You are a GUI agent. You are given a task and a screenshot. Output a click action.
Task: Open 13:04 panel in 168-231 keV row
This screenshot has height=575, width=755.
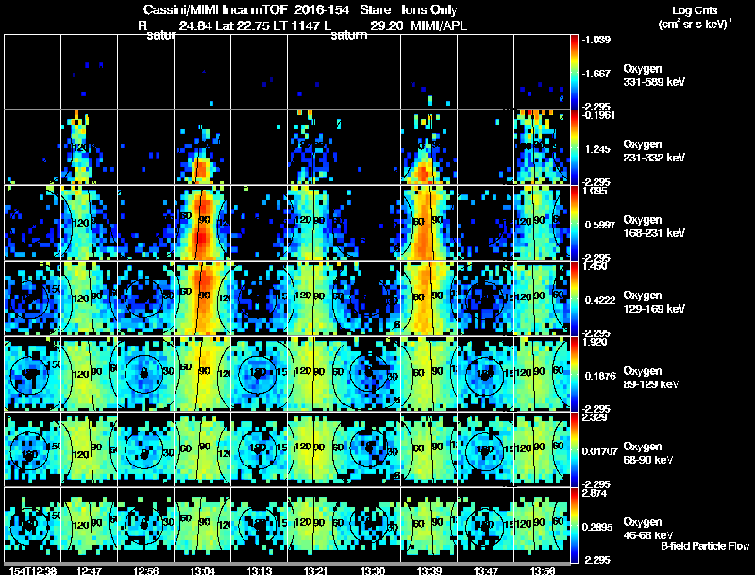202,223
